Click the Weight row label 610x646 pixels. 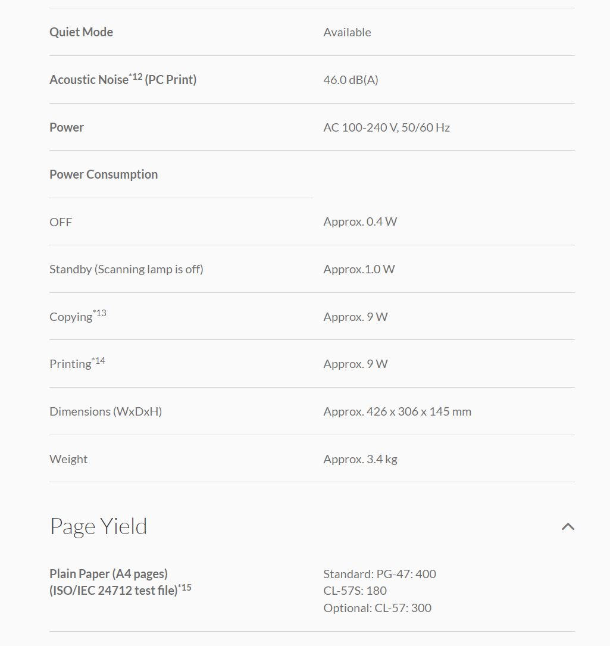click(x=68, y=459)
